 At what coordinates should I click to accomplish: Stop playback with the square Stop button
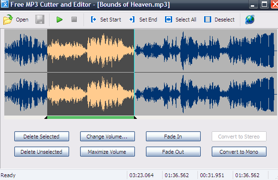coord(74,20)
